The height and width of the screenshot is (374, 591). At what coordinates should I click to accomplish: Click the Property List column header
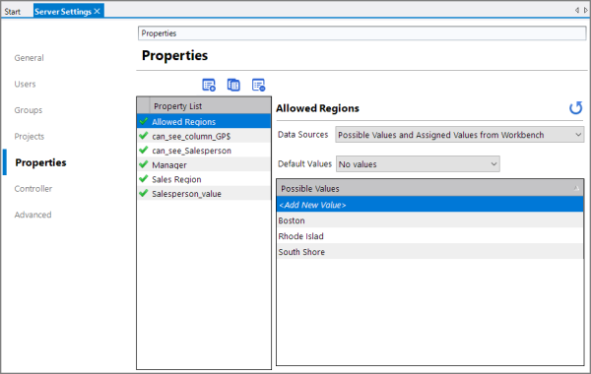[211, 106]
